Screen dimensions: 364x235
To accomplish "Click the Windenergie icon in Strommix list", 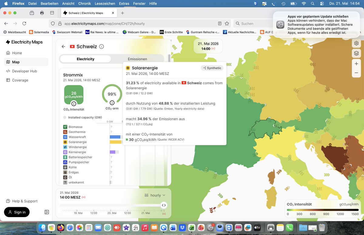I will click(x=65, y=147).
